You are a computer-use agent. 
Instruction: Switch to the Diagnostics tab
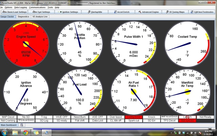(x=23, y=17)
